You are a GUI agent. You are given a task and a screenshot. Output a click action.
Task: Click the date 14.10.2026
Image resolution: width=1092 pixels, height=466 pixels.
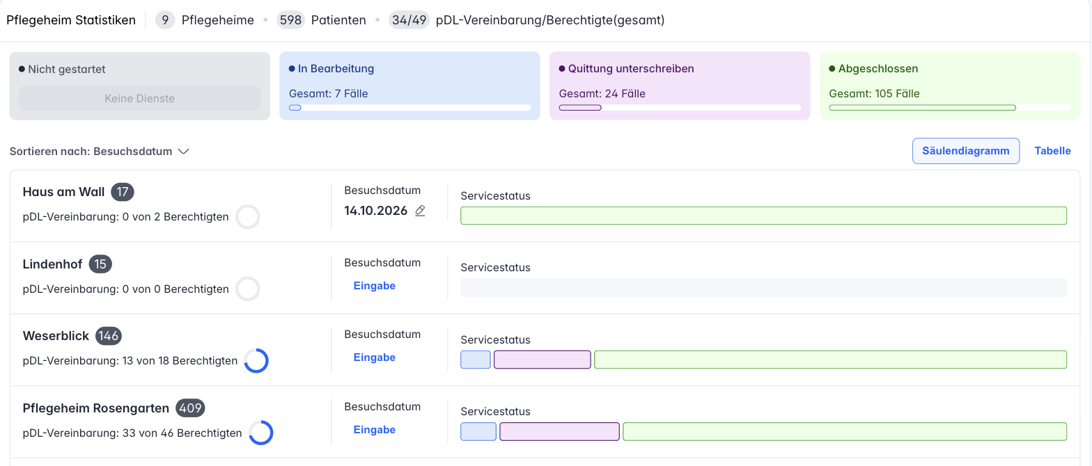[376, 211]
